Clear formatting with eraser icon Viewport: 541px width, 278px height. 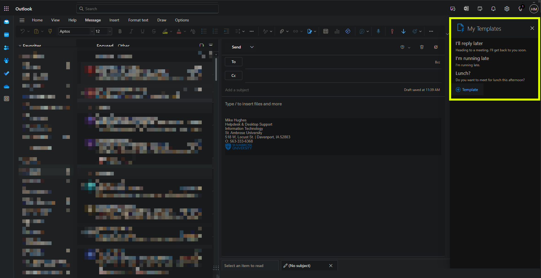click(193, 31)
